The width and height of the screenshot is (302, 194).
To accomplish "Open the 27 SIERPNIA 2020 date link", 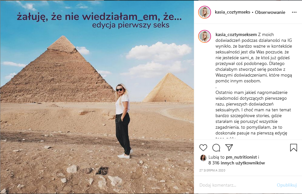I will tap(212, 171).
